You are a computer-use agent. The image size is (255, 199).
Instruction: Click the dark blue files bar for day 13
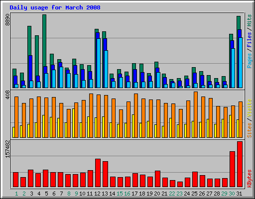(105, 44)
